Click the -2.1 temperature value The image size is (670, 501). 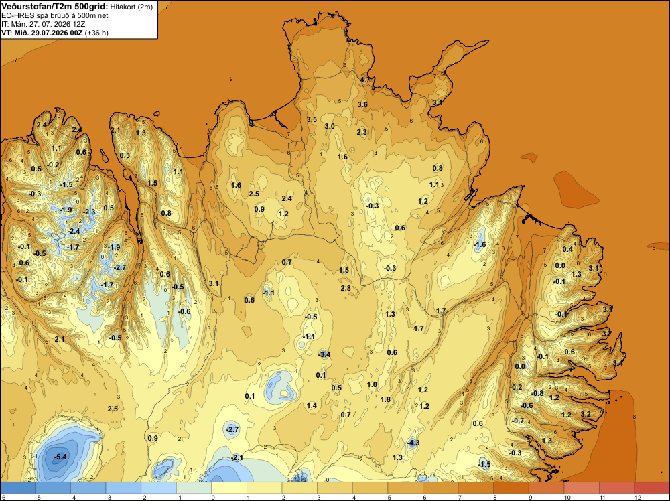point(237,458)
